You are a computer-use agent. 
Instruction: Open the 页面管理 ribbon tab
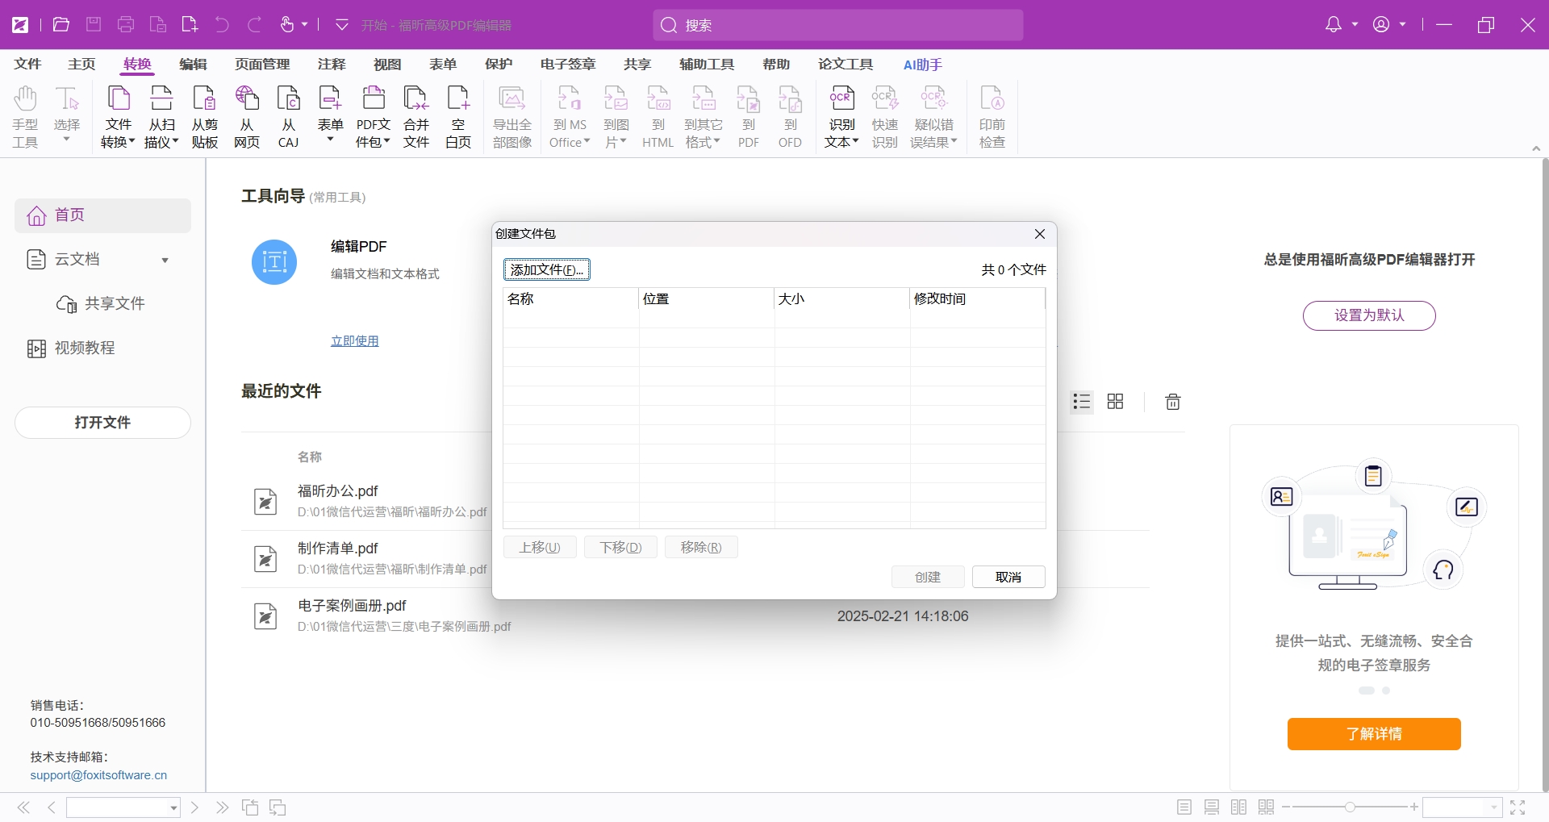pyautogui.click(x=262, y=65)
